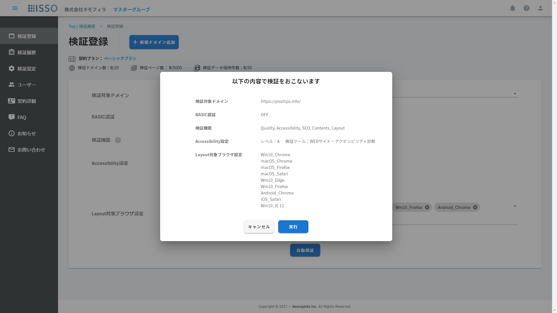Image resolution: width=557 pixels, height=313 pixels.
Task: Open the hamburger navigation menu
Action: 15,8
